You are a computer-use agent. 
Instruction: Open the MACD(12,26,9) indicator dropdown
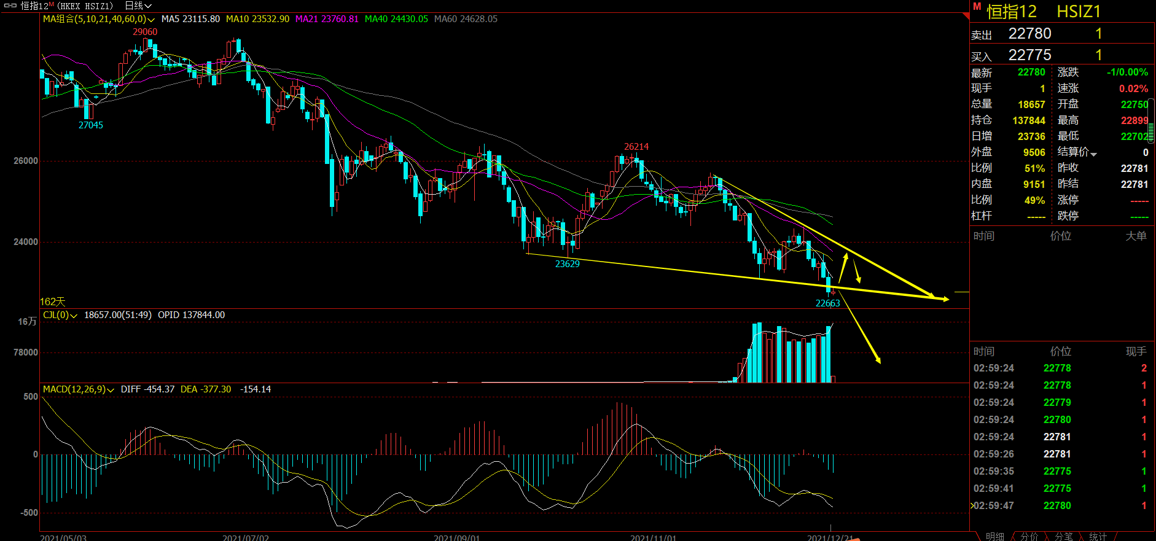(x=111, y=390)
